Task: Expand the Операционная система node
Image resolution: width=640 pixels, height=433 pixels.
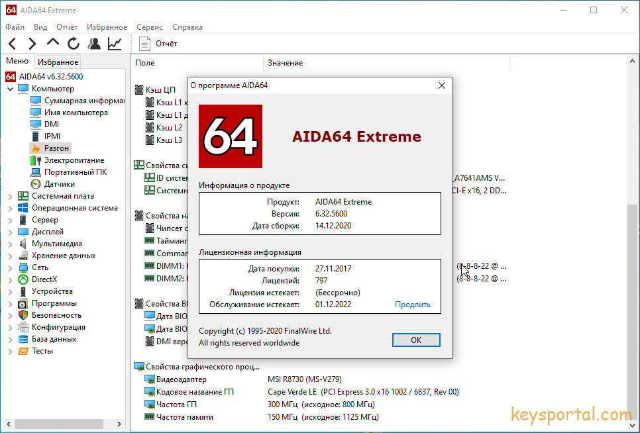Action: [10, 208]
